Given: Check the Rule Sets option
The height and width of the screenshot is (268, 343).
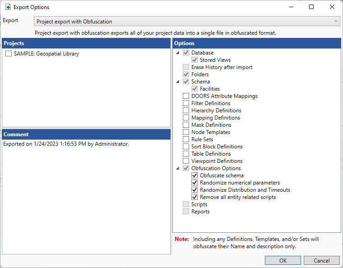Looking at the screenshot, I should click(186, 139).
